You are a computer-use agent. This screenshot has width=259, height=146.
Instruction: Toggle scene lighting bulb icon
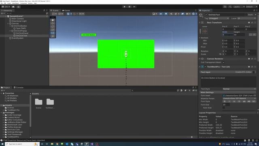[166, 14]
